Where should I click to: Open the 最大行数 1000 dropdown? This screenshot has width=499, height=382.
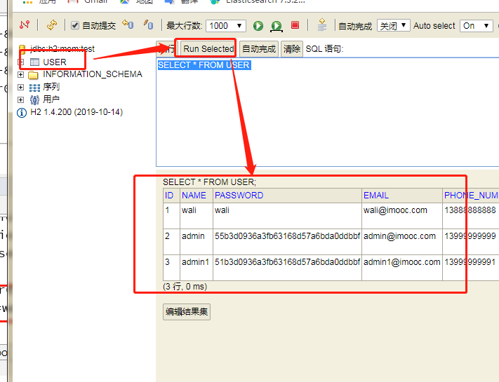226,26
